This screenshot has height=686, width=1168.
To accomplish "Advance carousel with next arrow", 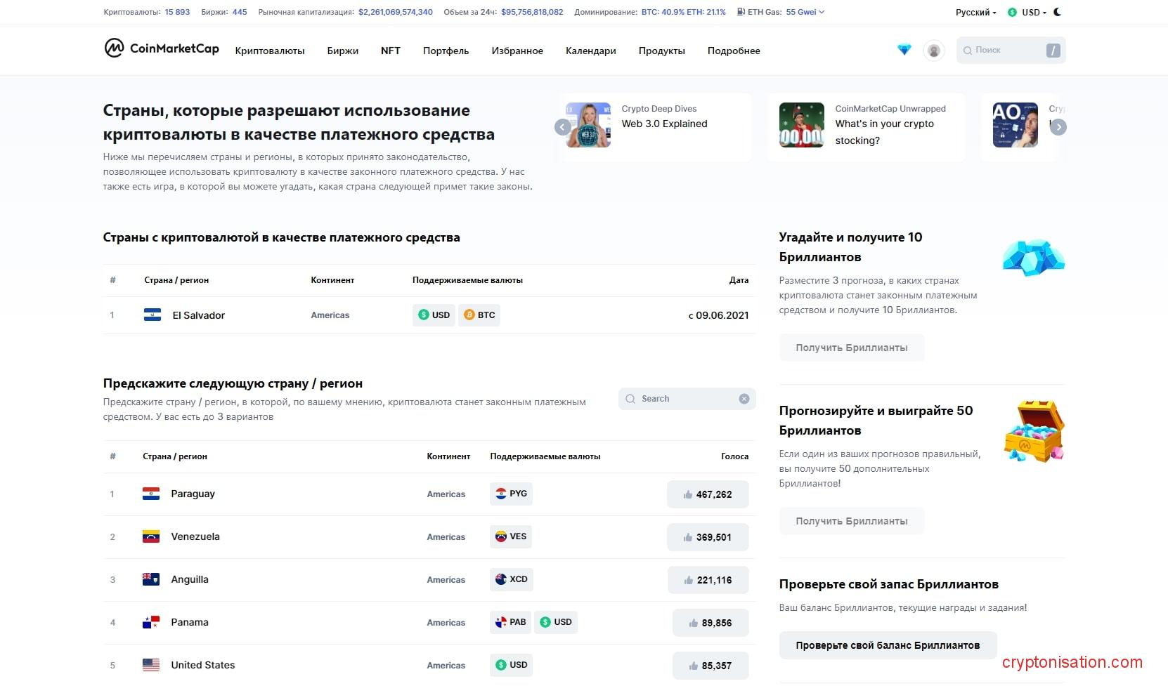I will pyautogui.click(x=1058, y=127).
